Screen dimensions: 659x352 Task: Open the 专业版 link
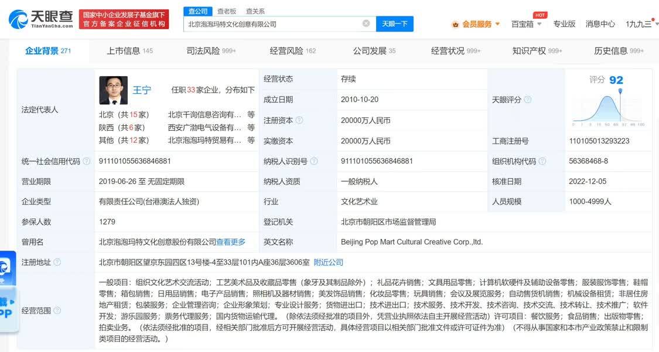564,24
